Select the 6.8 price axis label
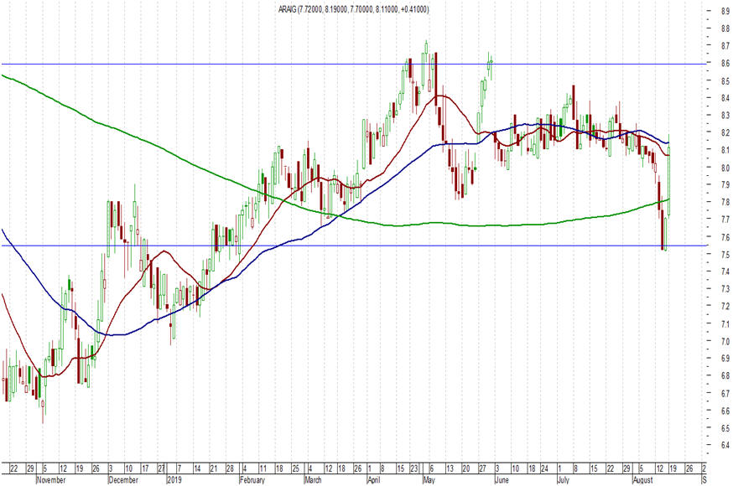Viewport: 733px width, 486px height. [x=725, y=376]
